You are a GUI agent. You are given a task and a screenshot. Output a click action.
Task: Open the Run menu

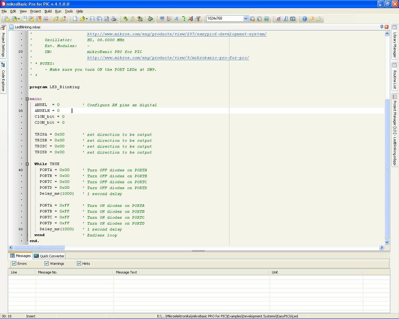(x=58, y=11)
